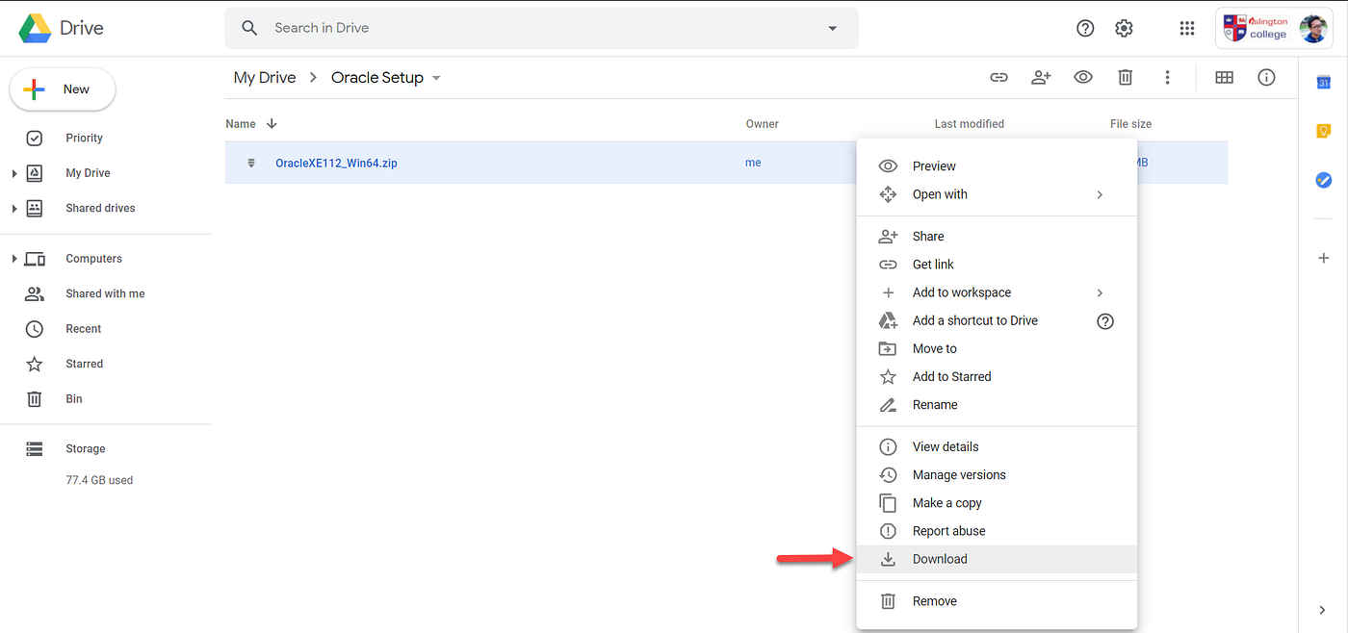
Task: Choose Rename in context menu
Action: [997, 405]
